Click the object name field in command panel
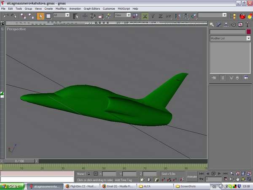 point(228,32)
